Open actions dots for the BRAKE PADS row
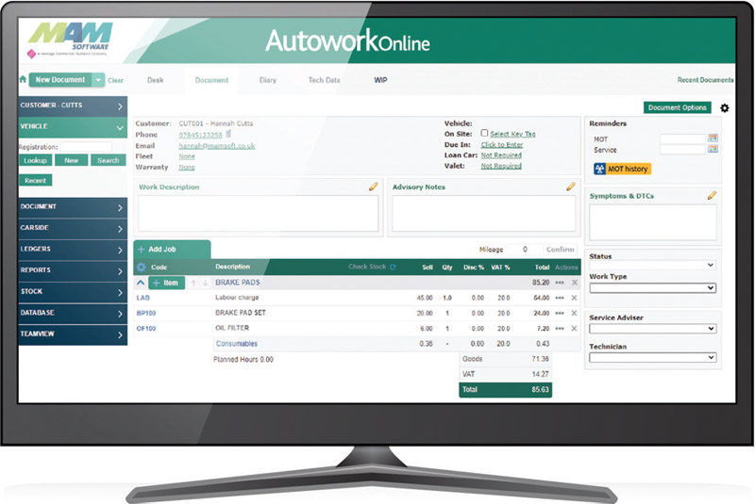This screenshot has width=755, height=504. [x=560, y=283]
